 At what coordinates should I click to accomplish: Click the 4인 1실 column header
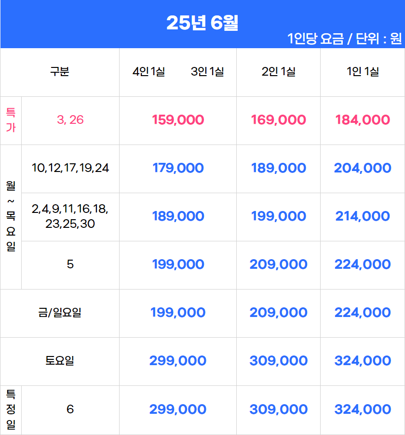[149, 72]
